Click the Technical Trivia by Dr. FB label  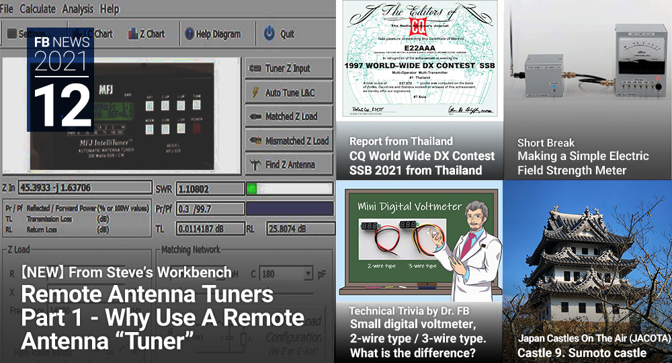pos(409,311)
